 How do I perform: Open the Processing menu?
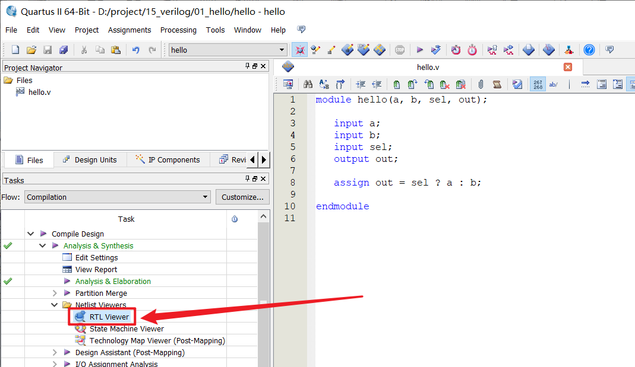click(178, 30)
